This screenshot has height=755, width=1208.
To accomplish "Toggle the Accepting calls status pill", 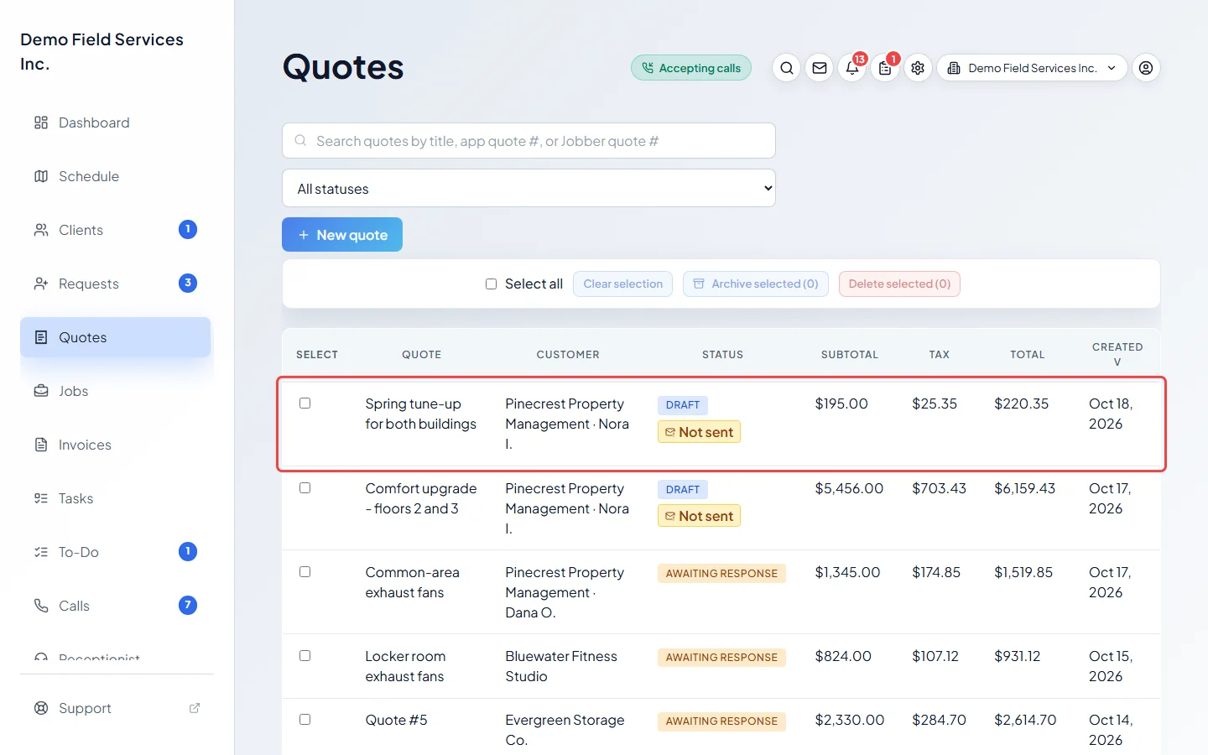I will [x=691, y=68].
